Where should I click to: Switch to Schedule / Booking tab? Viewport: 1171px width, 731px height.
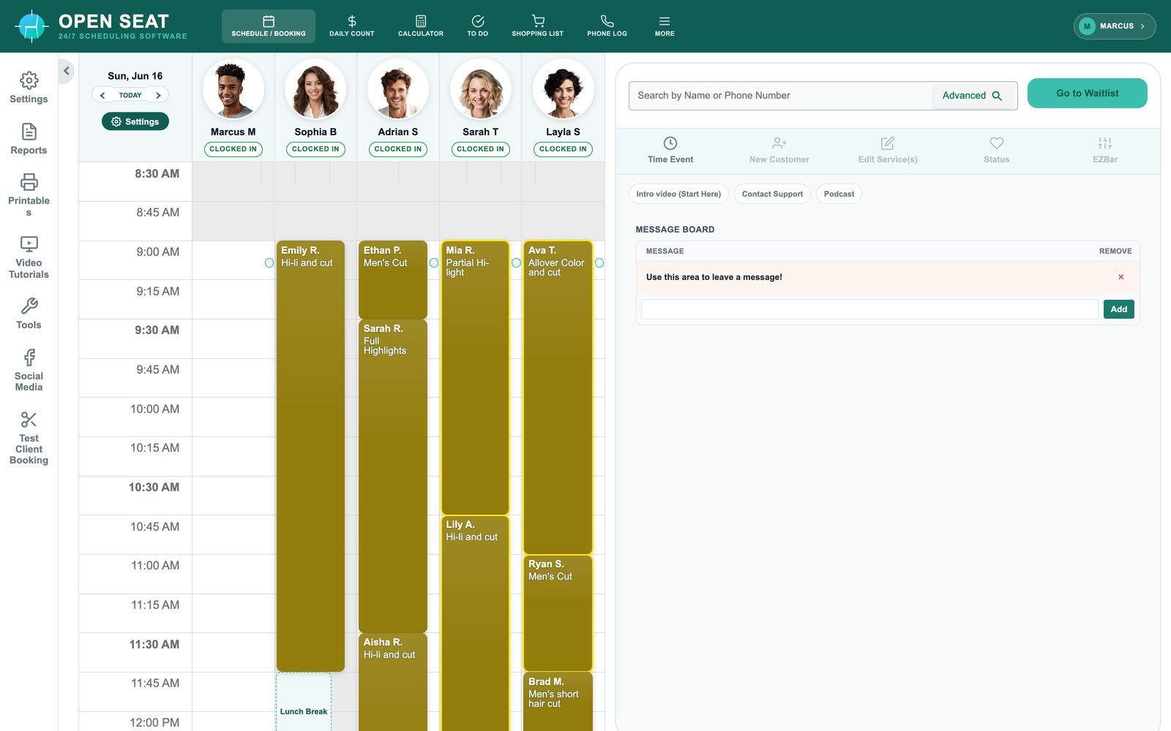click(x=269, y=26)
